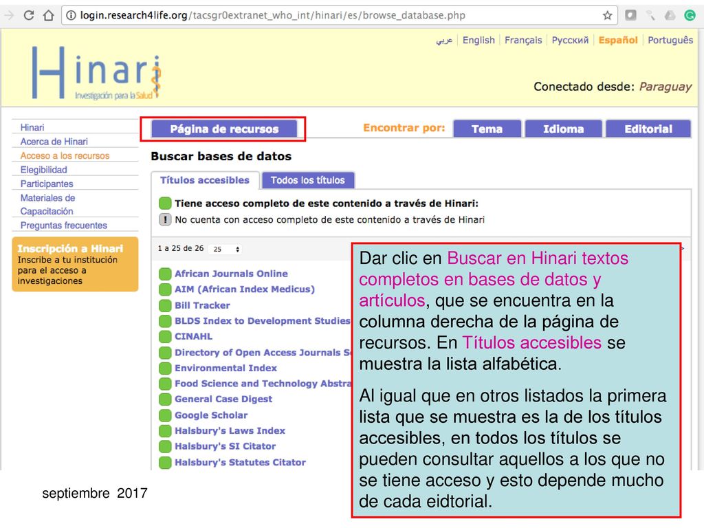Screen dimensions: 704x528
Task: Click the gray square extension icon
Action: (631, 15)
